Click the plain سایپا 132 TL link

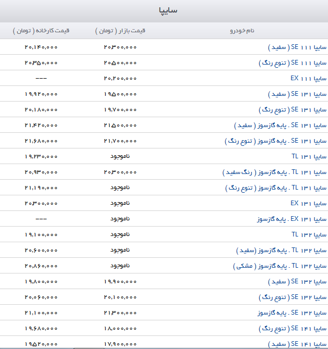[x=309, y=234]
